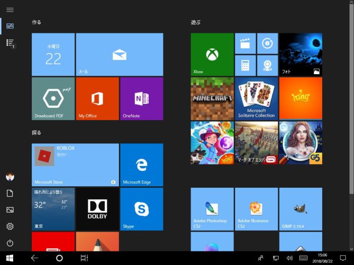Launch Minecraft from the tiles
The width and height of the screenshot is (354, 265).
(x=212, y=98)
